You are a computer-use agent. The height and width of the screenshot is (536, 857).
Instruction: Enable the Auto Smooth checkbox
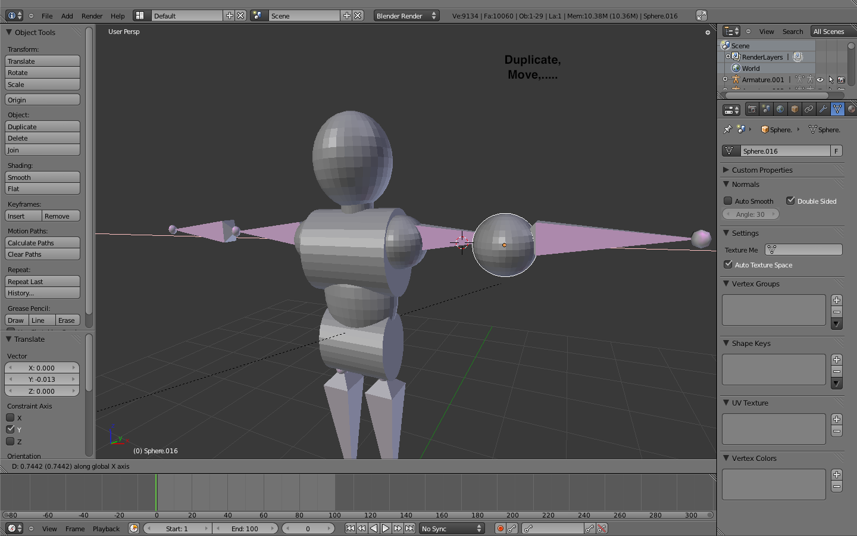click(x=728, y=201)
